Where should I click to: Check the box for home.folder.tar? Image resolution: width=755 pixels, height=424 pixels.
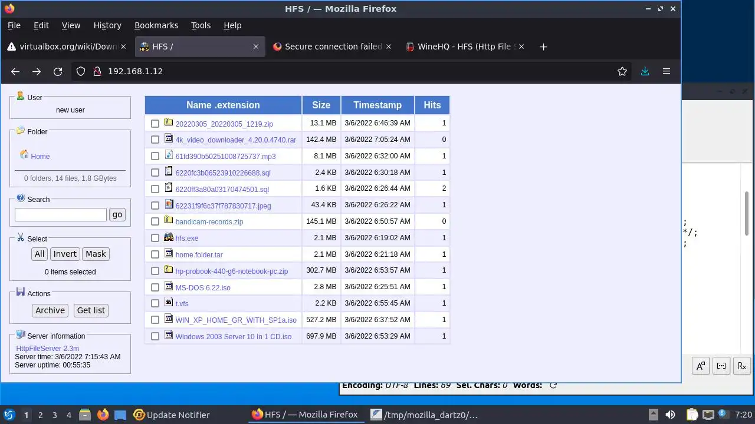coord(155,254)
